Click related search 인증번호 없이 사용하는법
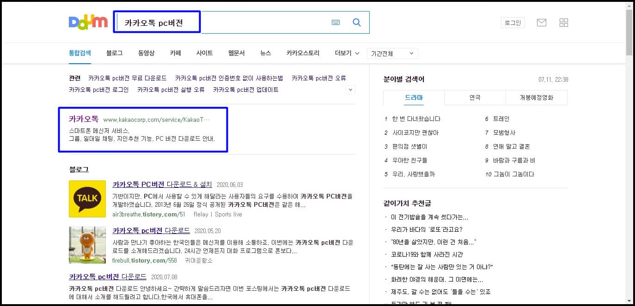 coord(229,78)
